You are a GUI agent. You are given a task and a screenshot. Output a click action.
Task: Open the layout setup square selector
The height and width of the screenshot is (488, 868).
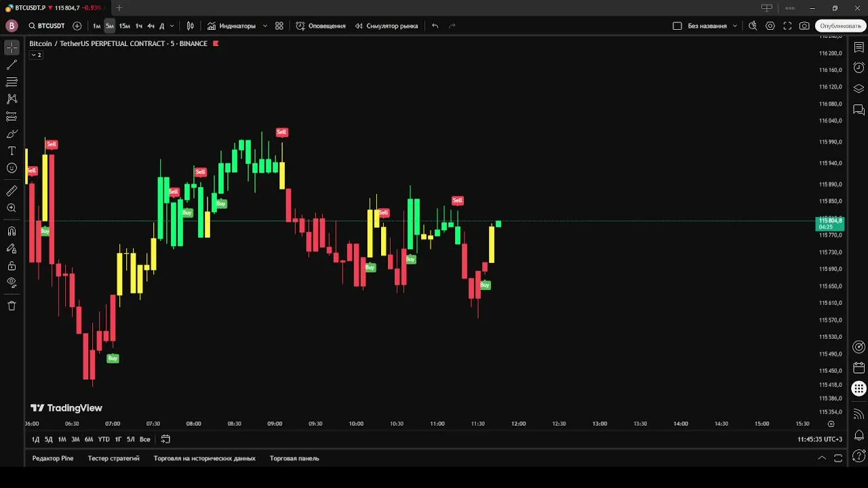tap(677, 26)
